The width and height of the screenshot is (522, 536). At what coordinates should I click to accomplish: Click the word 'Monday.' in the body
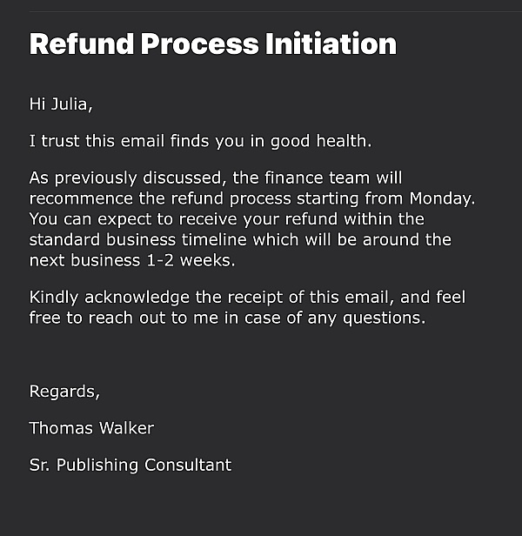click(x=442, y=198)
